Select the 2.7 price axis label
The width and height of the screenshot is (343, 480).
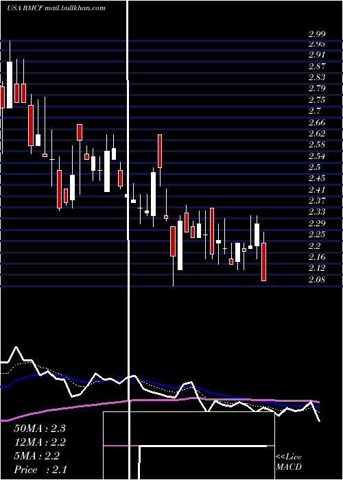coord(314,111)
